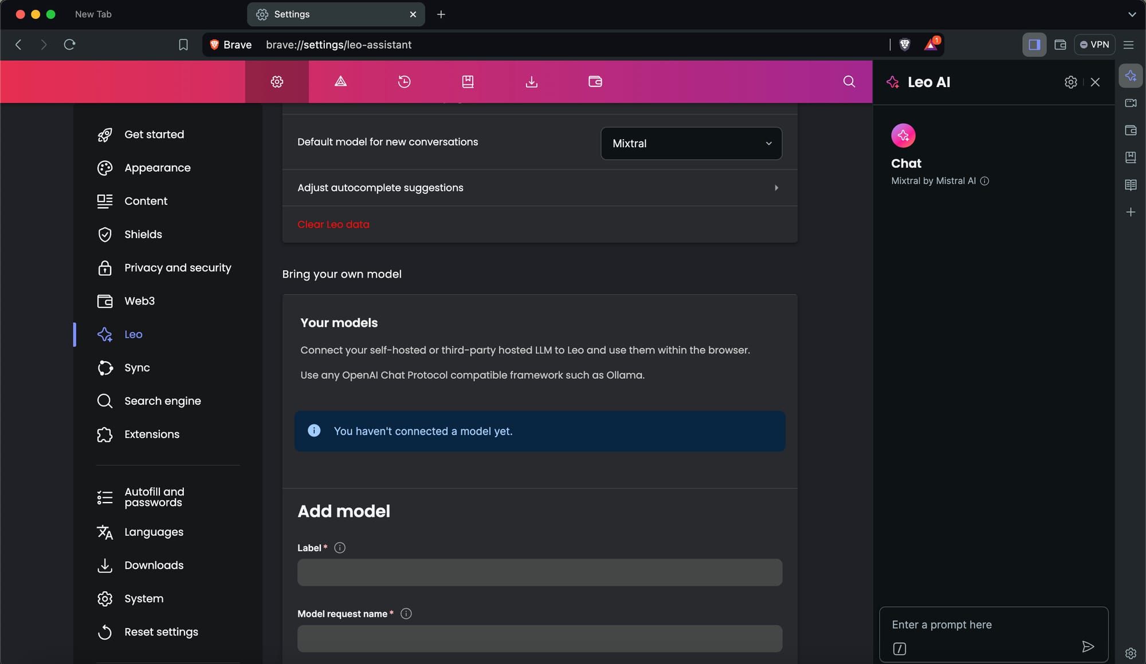Click info icon next to Model request name

tap(406, 614)
